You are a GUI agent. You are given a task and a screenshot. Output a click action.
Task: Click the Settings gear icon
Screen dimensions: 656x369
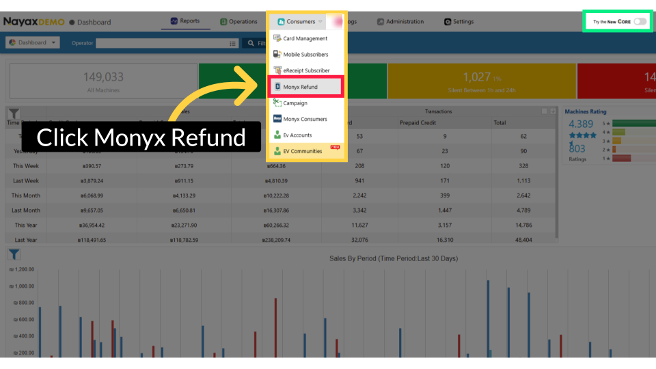point(447,21)
